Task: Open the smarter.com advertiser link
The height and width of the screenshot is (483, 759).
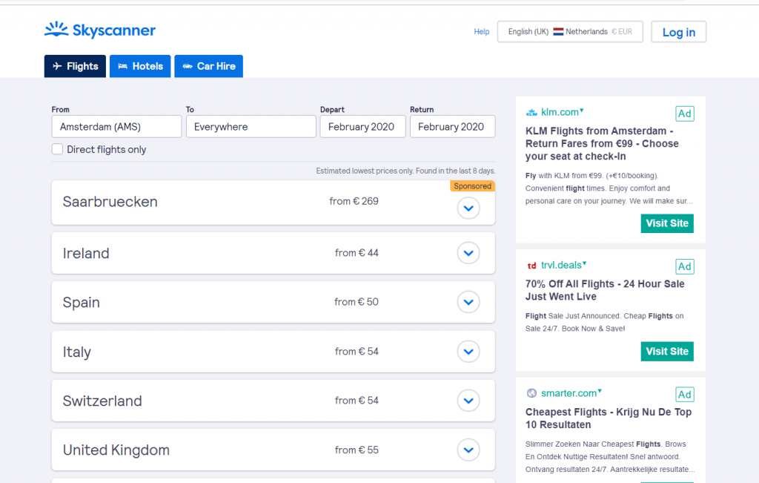Action: click(x=569, y=393)
